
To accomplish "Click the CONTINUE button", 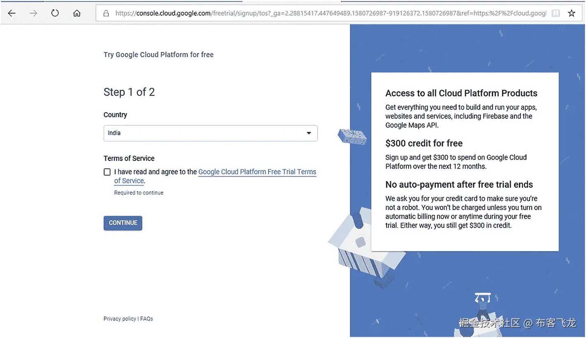I will click(x=123, y=223).
